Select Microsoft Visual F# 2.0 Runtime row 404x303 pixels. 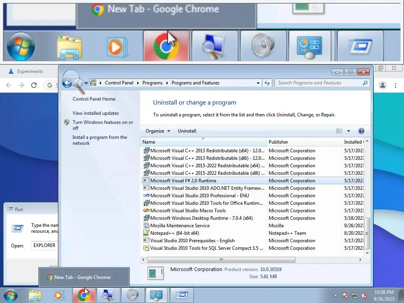[x=252, y=181]
